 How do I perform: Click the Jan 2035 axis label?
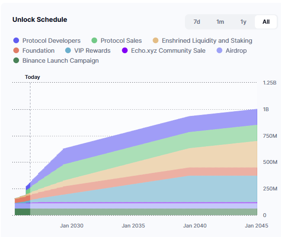[133, 226]
